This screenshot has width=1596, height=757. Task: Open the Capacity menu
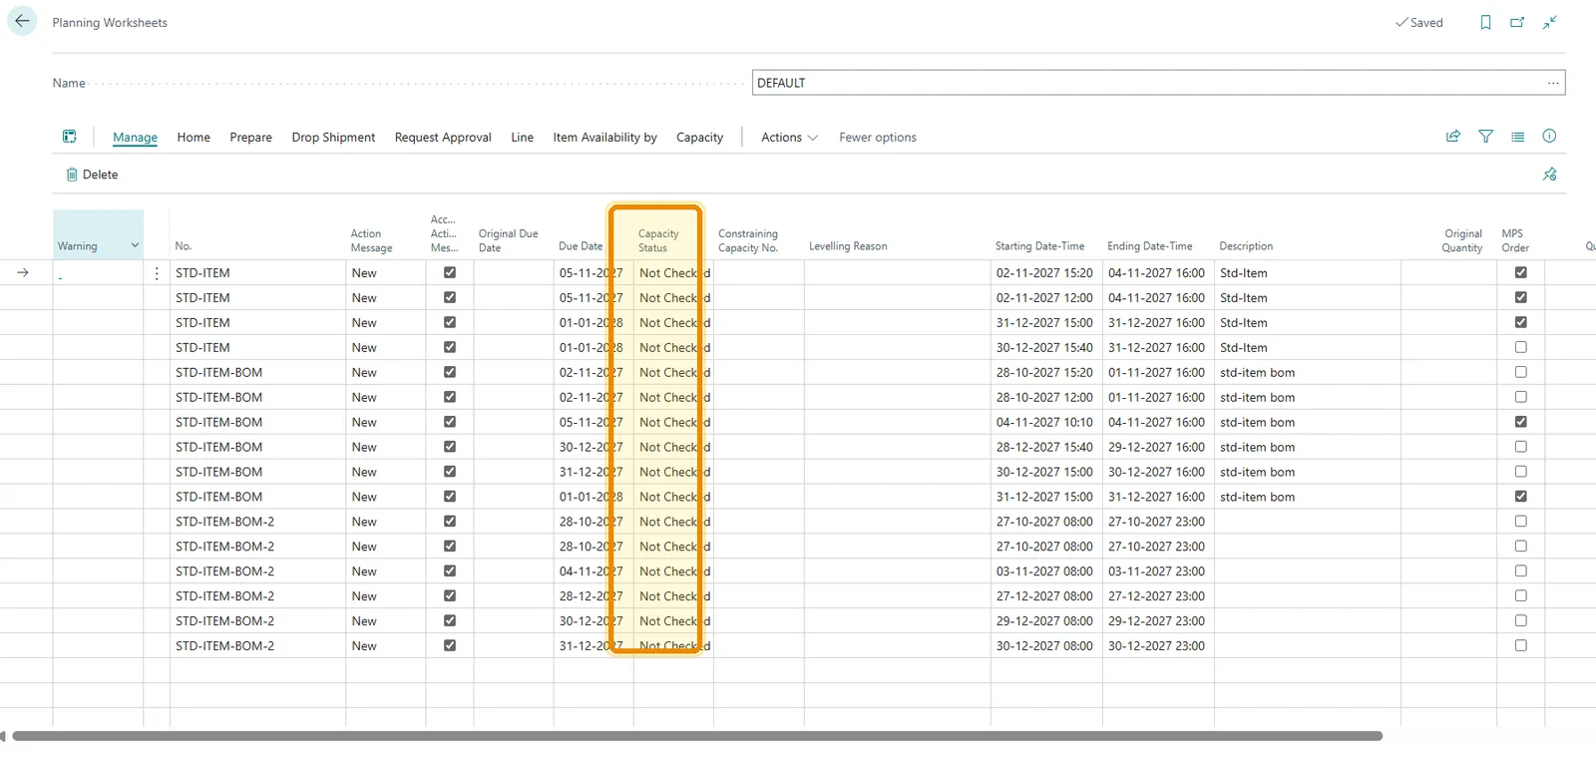pos(699,138)
